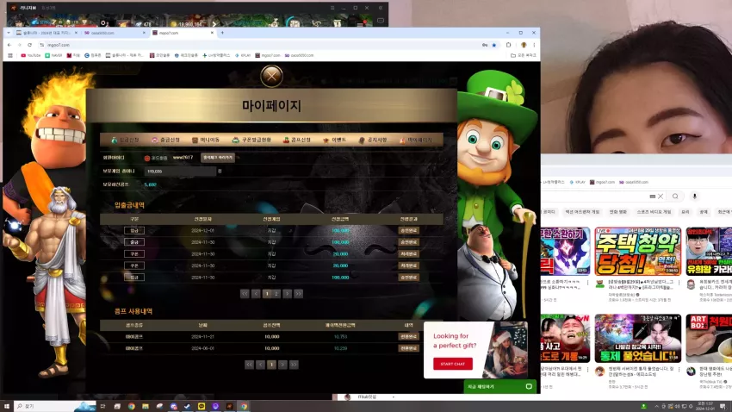Open the KakaoTalk taskbar icon
The width and height of the screenshot is (732, 412).
pyautogui.click(x=202, y=406)
